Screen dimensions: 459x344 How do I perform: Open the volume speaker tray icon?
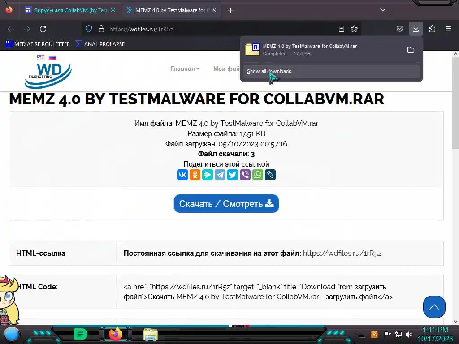(409, 334)
